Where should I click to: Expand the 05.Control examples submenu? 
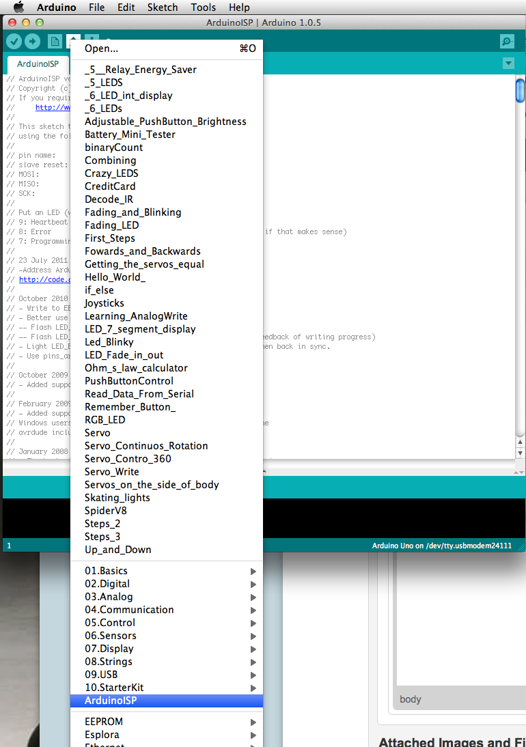pos(167,623)
